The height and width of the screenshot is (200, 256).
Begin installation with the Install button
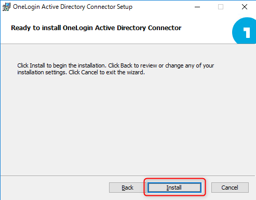pyautogui.click(x=174, y=188)
